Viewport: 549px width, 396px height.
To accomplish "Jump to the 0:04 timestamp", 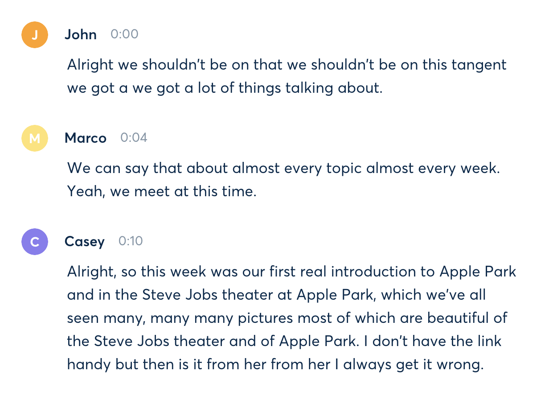I will [x=134, y=138].
